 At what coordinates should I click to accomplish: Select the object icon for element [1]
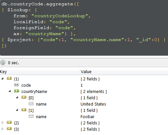[x=24, y=110]
